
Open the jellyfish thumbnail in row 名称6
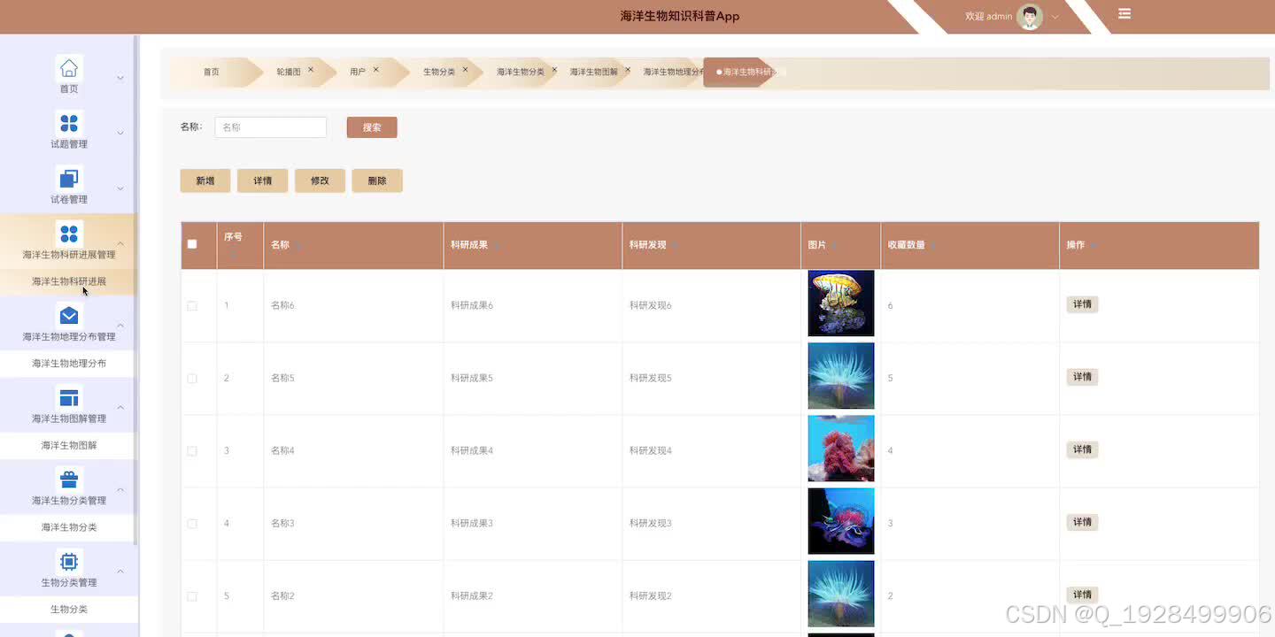pos(841,303)
